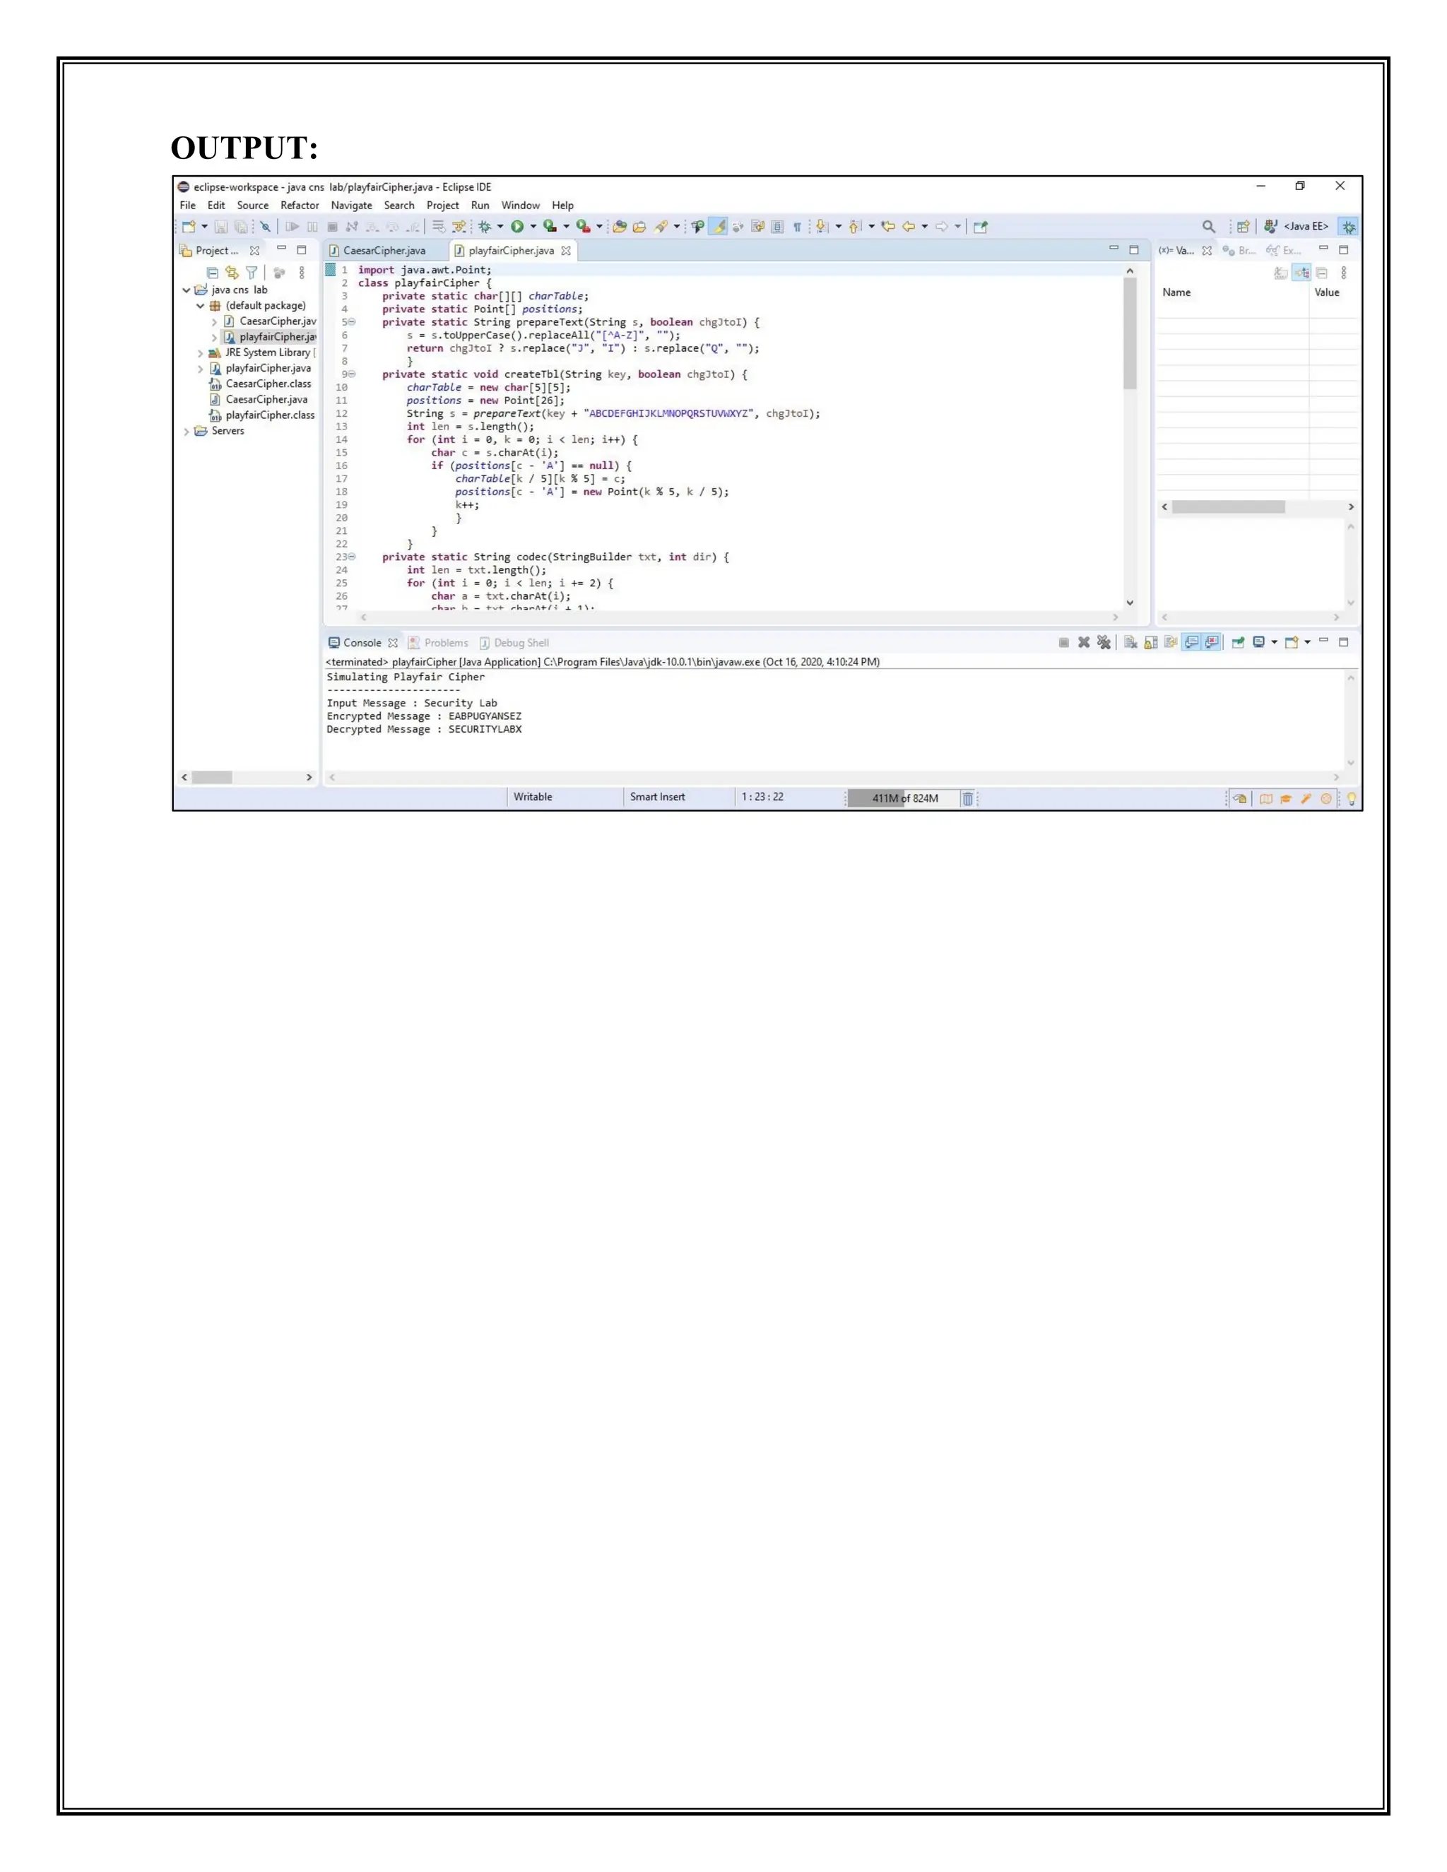Click the Project Explorer horizontal scrollbar
Screen dimensions: 1447x1872
pyautogui.click(x=212, y=778)
